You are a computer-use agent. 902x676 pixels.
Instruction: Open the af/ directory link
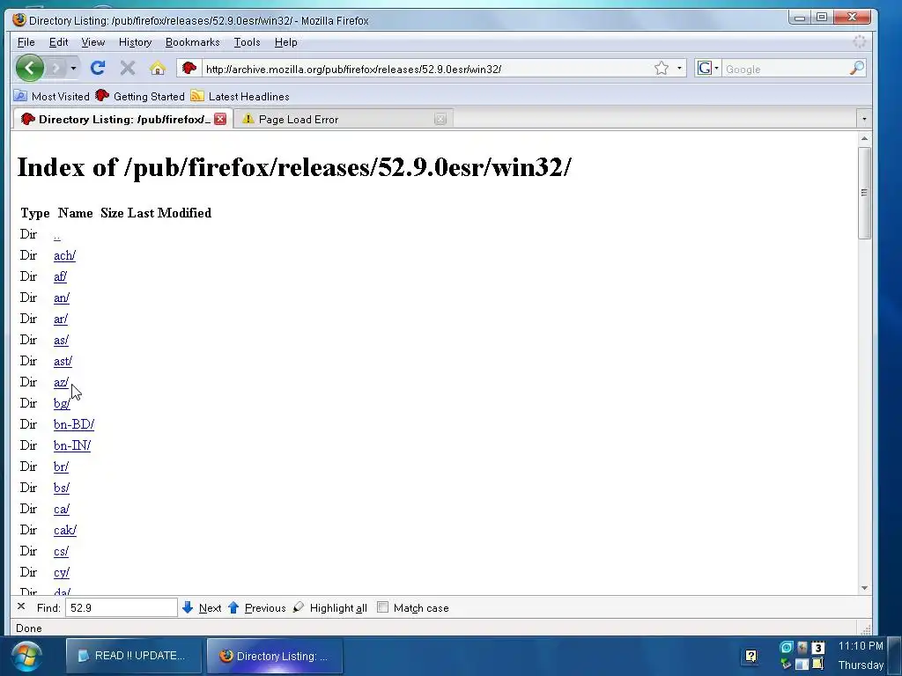click(x=60, y=276)
